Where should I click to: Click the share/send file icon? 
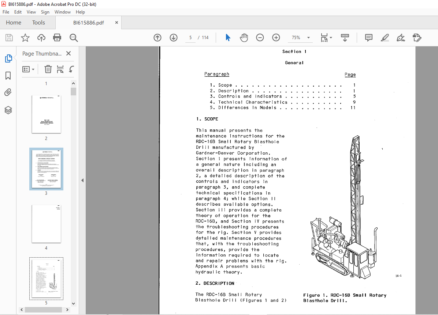pos(417,38)
